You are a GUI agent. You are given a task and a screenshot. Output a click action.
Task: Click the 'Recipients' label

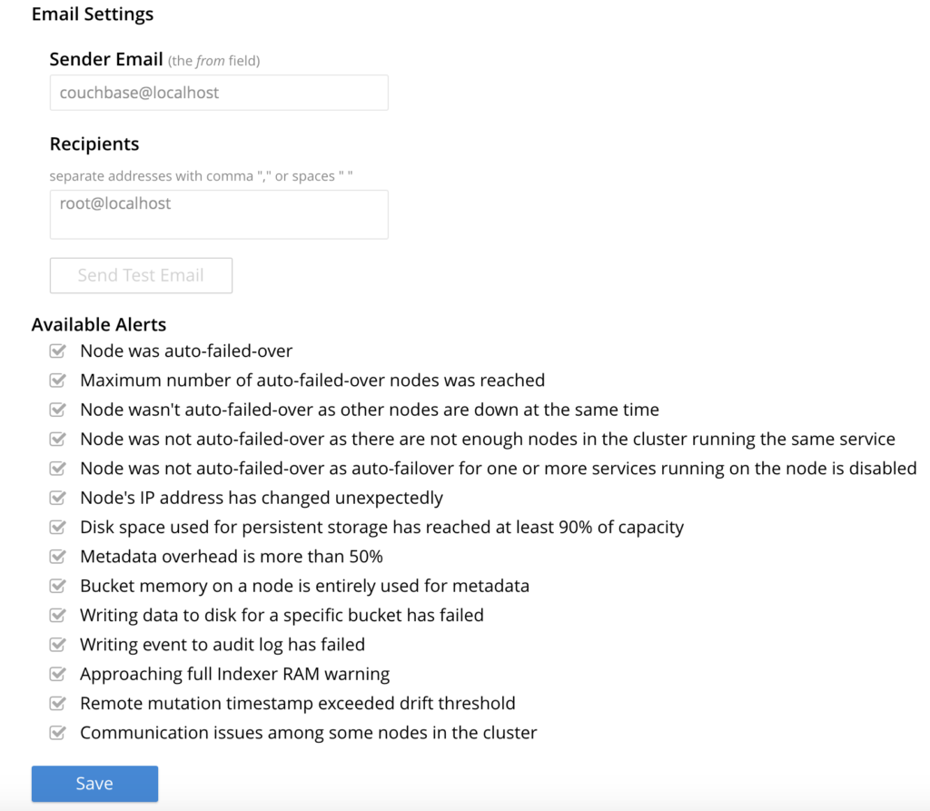[x=94, y=144]
